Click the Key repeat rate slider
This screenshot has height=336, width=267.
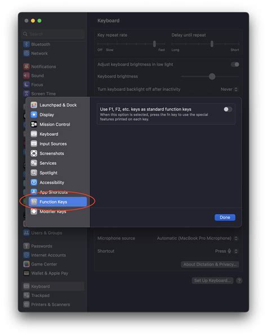pos(131,44)
